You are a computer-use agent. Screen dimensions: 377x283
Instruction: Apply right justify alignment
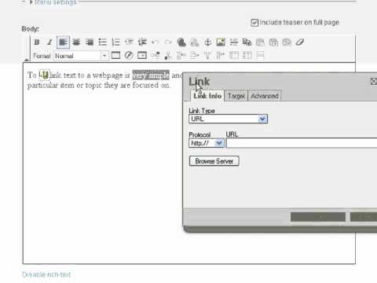point(90,42)
